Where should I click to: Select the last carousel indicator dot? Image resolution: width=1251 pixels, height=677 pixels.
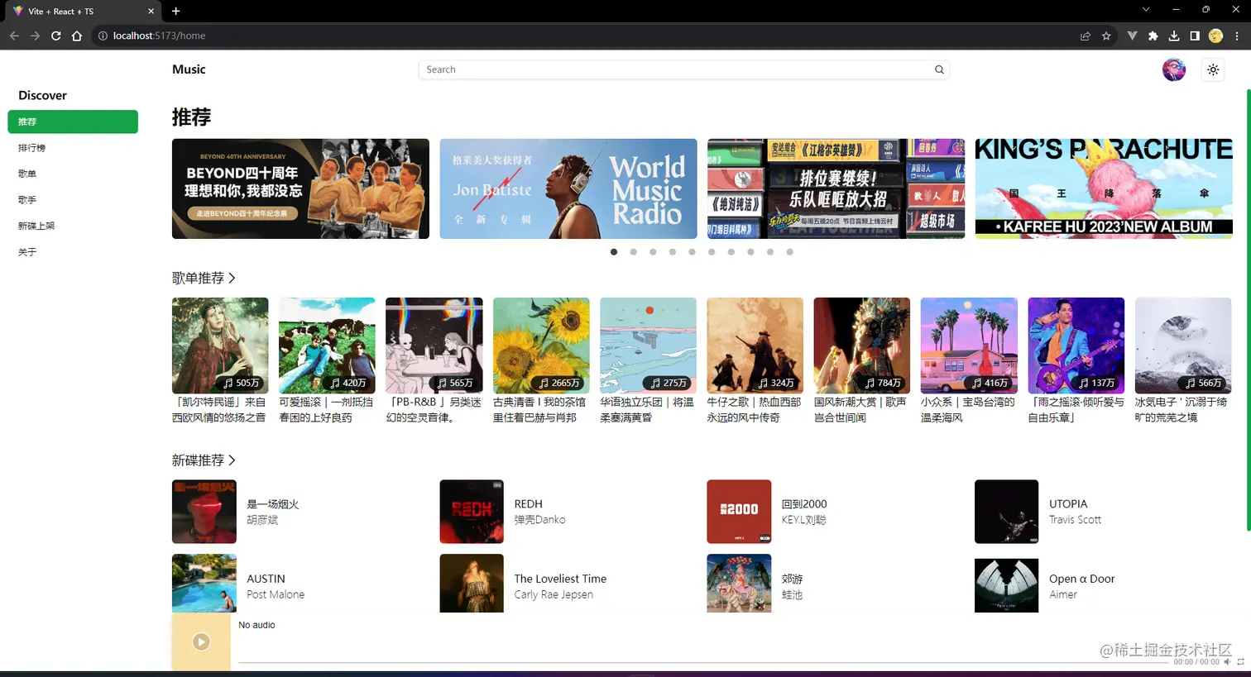[789, 252]
